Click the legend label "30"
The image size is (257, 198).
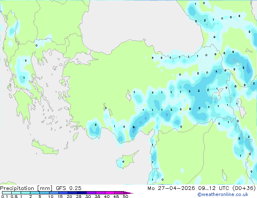[88, 196]
